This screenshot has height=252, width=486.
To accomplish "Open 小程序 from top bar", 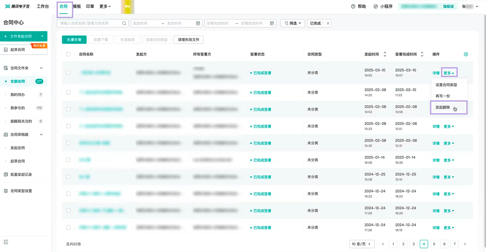I will pos(383,6).
